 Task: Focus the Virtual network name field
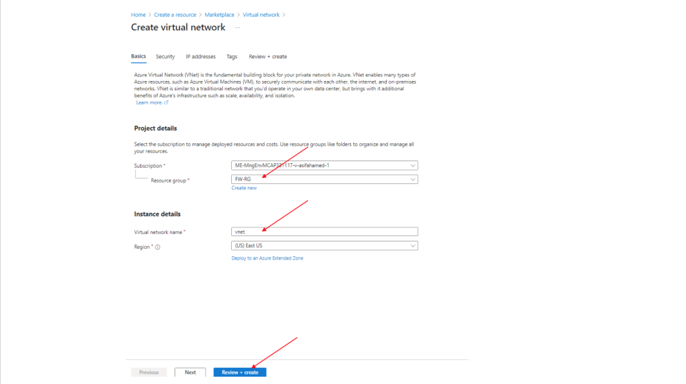click(324, 232)
